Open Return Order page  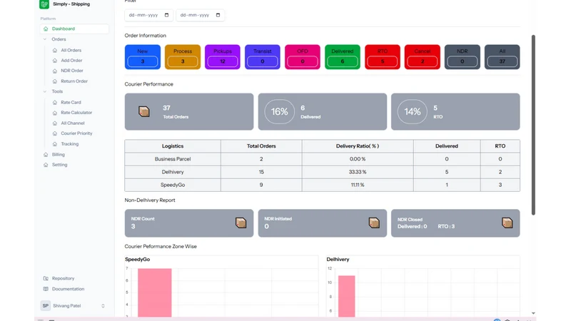[x=74, y=81]
